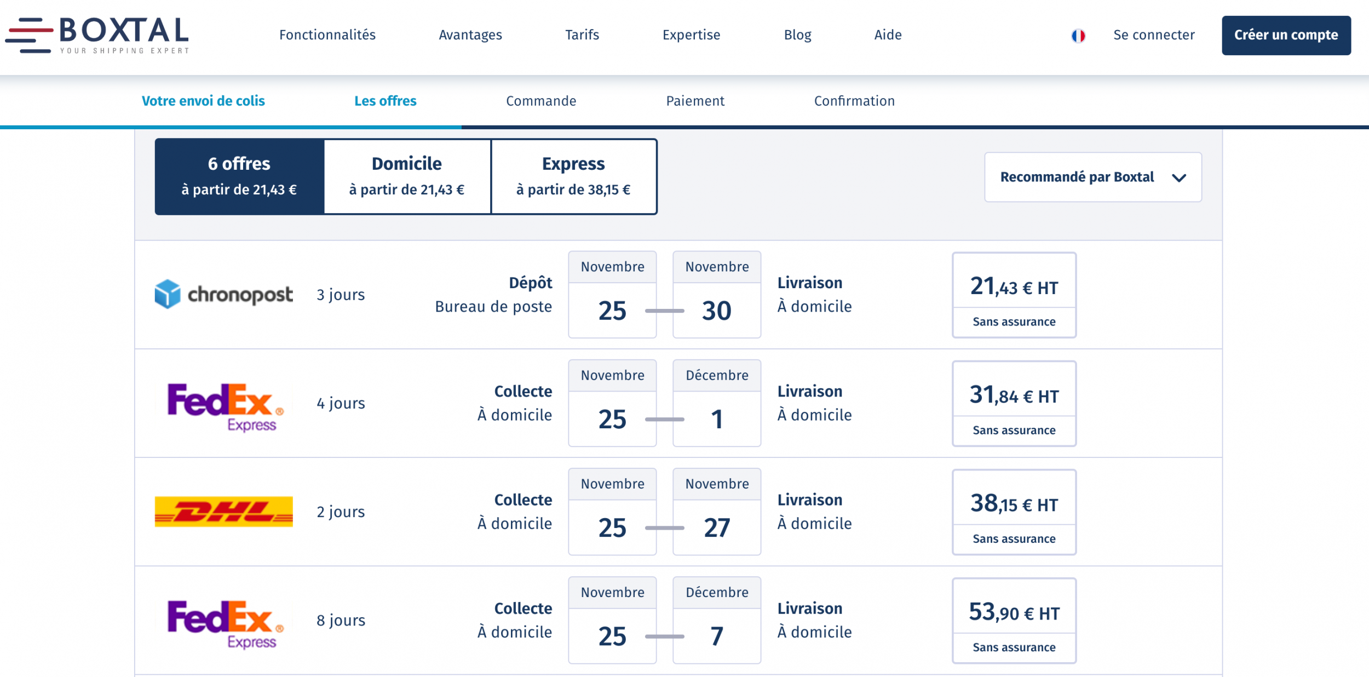Viewport: 1369px width, 677px height.
Task: Open the Tarifs menu item
Action: [x=582, y=35]
